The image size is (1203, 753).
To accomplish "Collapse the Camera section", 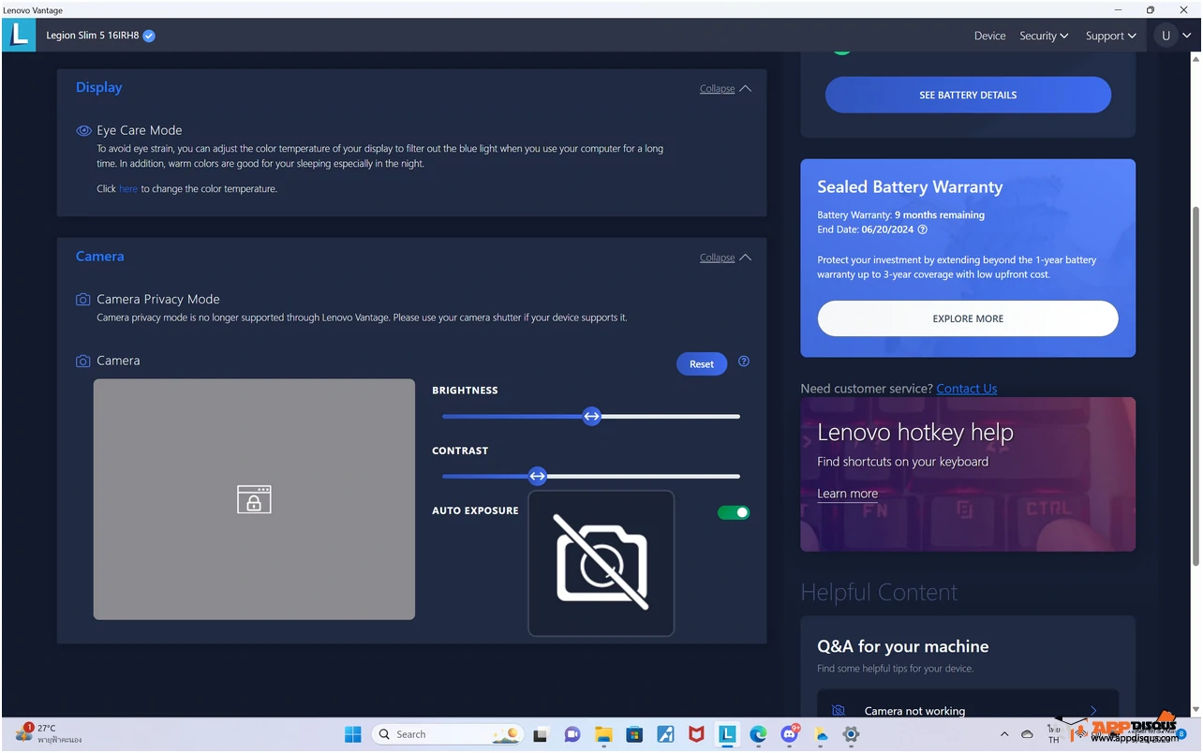I will [x=725, y=257].
